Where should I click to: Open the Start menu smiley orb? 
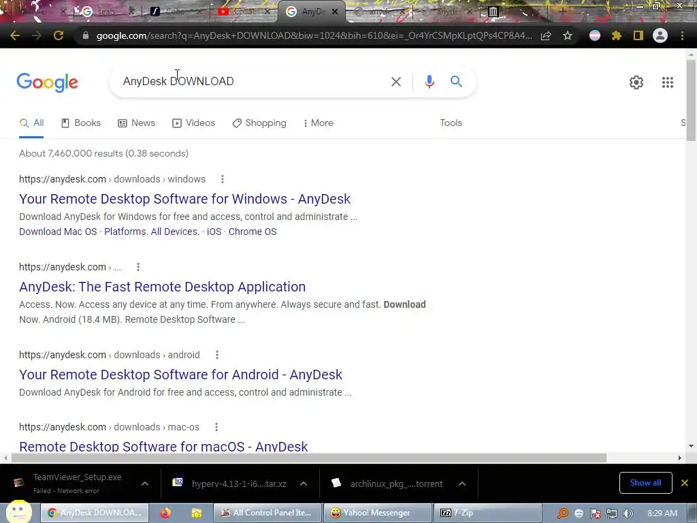click(18, 512)
